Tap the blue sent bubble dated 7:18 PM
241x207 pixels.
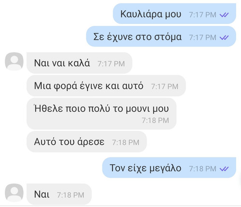tap(169, 168)
